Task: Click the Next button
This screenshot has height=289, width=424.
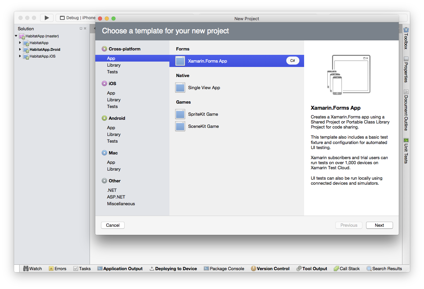Action: click(x=379, y=225)
